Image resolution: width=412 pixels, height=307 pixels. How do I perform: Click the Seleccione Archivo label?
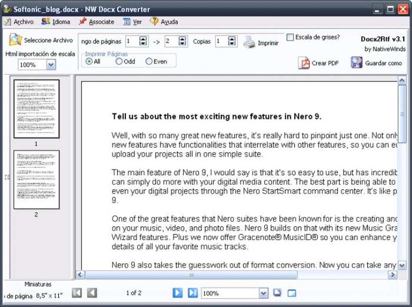tap(48, 40)
